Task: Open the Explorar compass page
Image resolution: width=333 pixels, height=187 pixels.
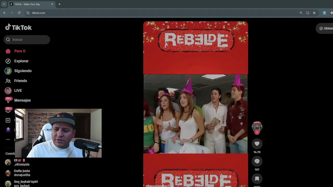Action: point(17,61)
